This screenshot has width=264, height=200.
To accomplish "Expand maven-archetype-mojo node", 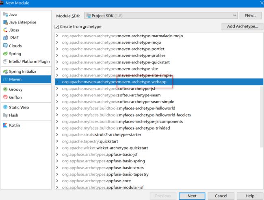I will click(x=57, y=42).
